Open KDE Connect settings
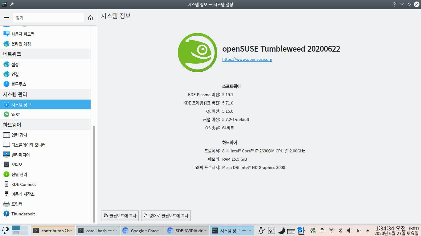 tap(45, 184)
